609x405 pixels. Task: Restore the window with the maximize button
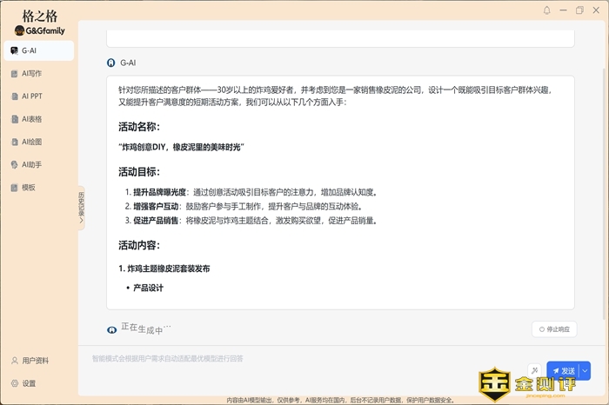click(579, 10)
